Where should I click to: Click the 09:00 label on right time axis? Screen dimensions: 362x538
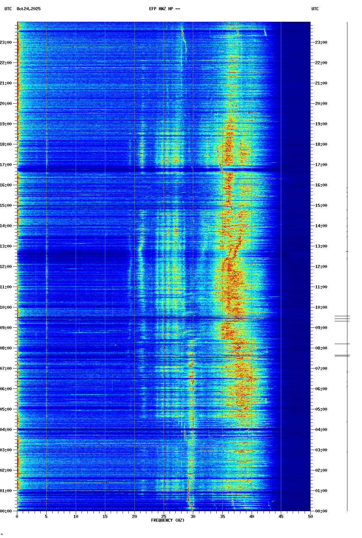point(321,328)
